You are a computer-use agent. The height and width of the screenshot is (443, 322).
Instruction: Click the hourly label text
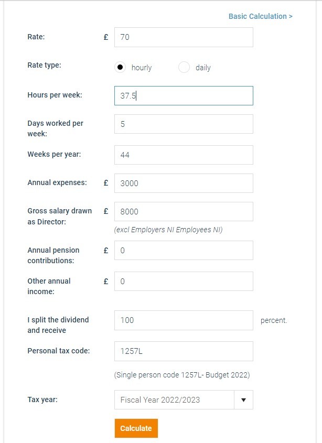[x=142, y=68]
